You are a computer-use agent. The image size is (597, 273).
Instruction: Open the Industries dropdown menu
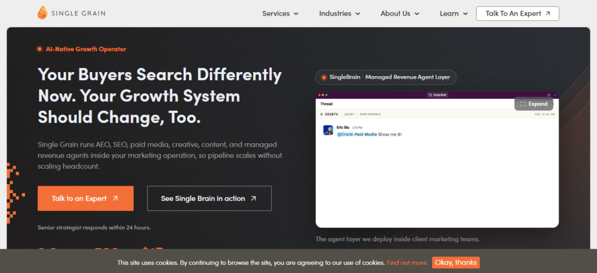point(340,14)
